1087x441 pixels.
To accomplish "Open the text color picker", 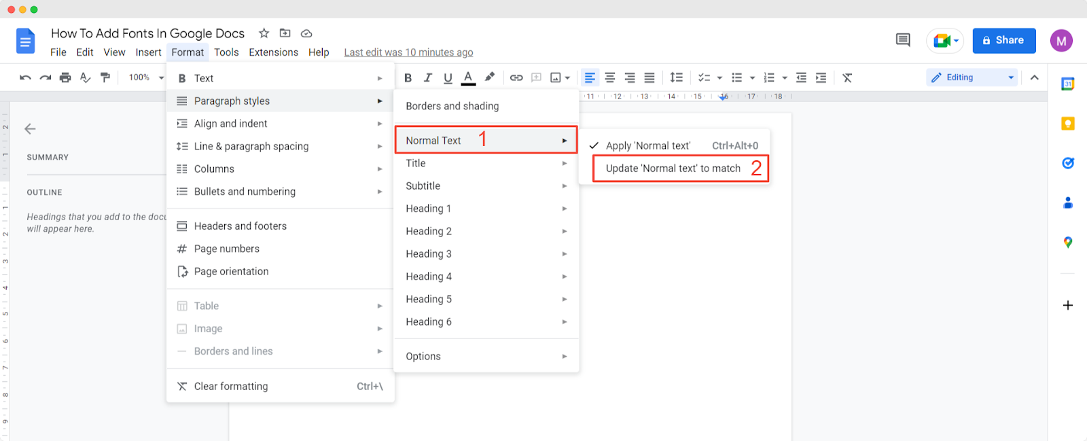I will 468,77.
